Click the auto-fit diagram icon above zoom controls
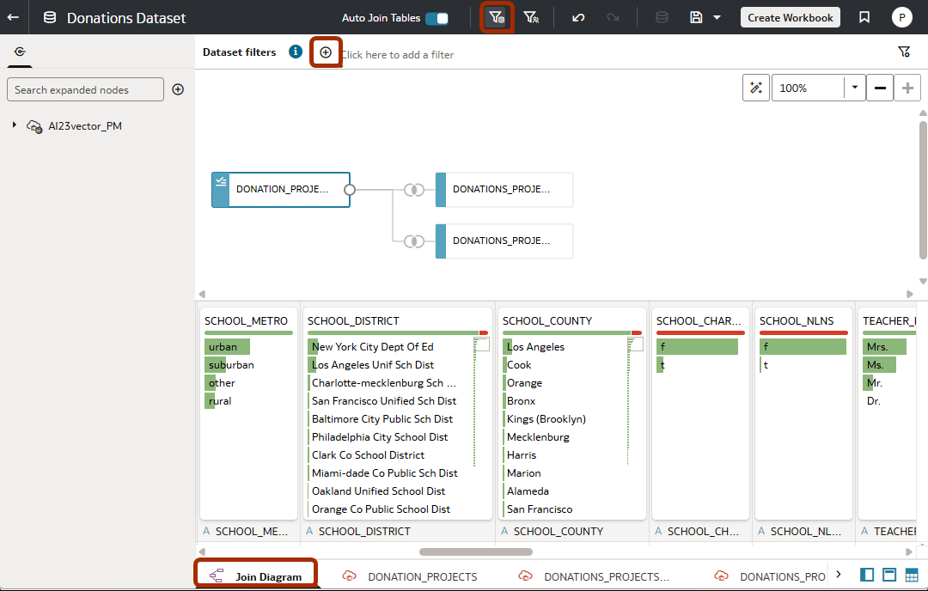This screenshot has width=928, height=591. tap(756, 87)
